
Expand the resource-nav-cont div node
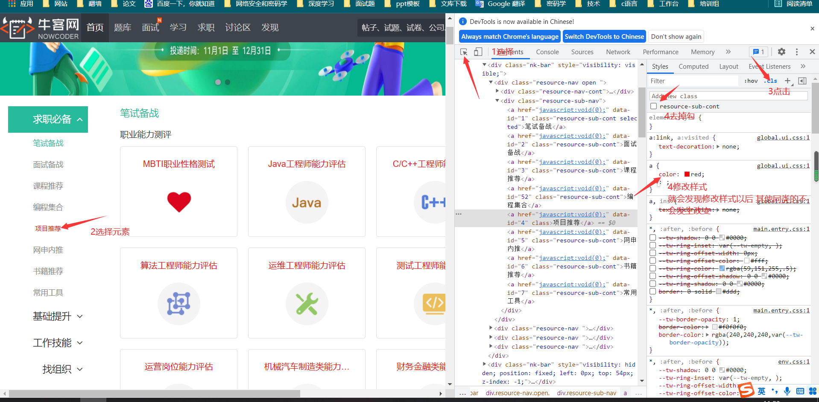pyautogui.click(x=497, y=91)
